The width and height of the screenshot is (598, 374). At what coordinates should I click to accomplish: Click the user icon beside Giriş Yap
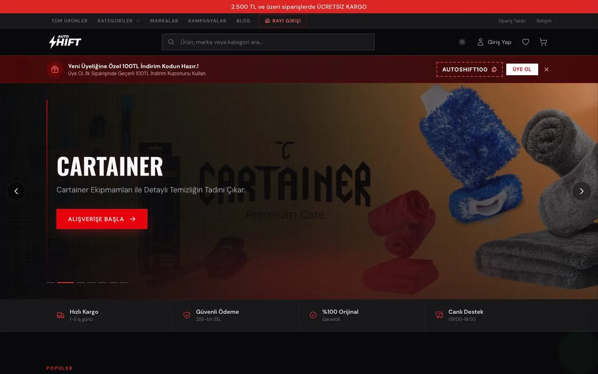(x=480, y=42)
